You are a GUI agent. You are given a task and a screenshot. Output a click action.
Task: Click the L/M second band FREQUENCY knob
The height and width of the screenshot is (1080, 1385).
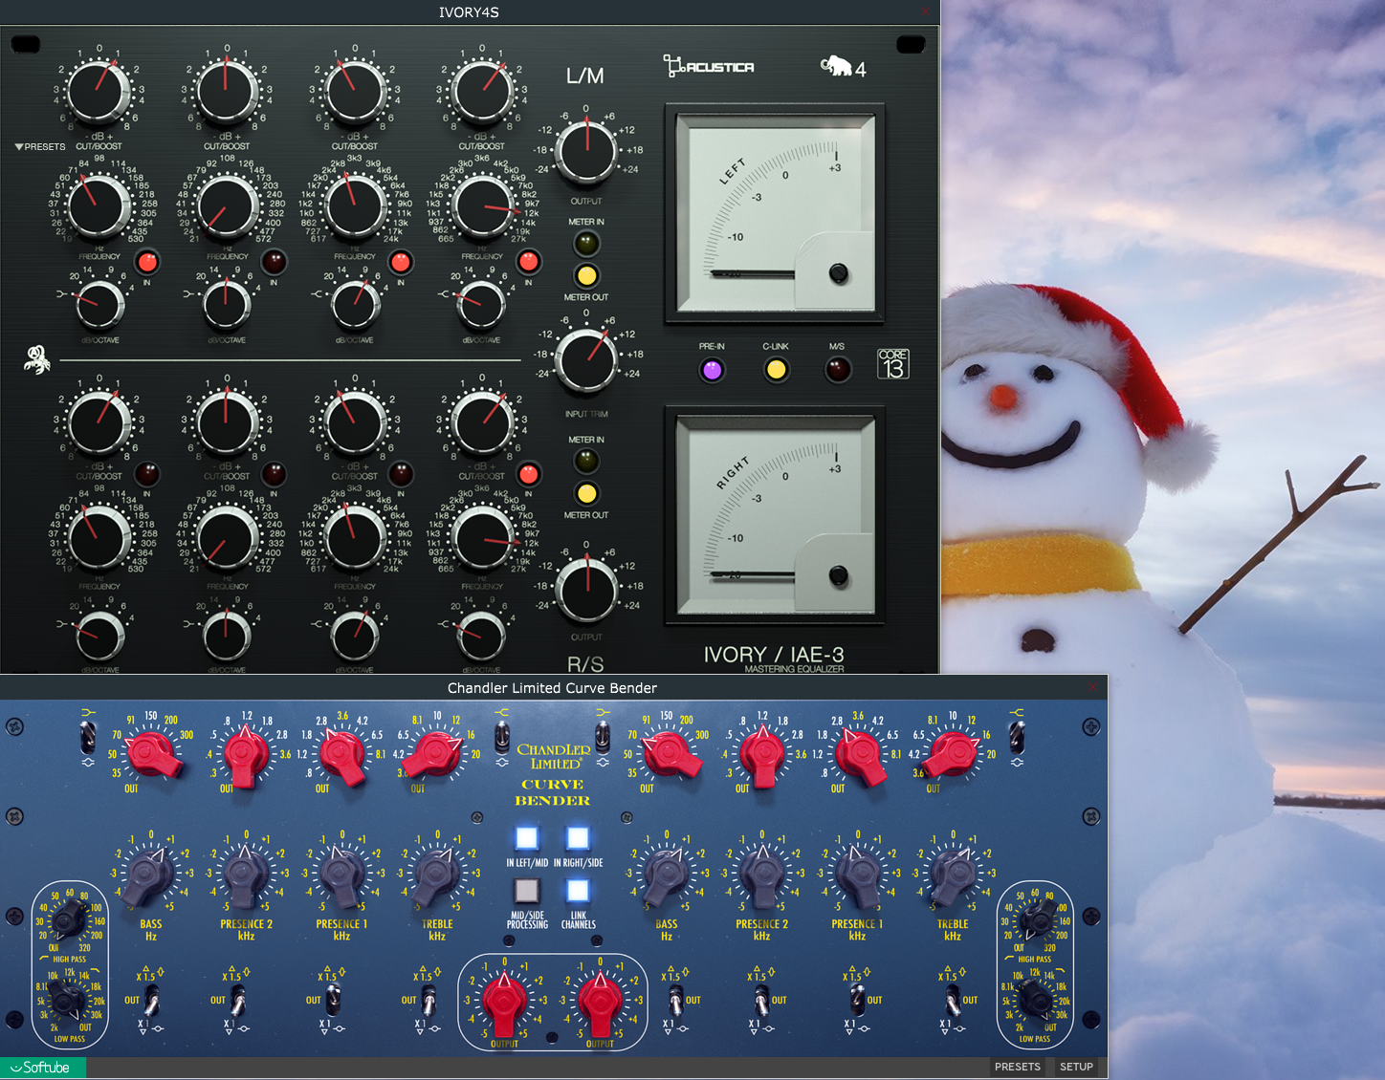pyautogui.click(x=227, y=207)
